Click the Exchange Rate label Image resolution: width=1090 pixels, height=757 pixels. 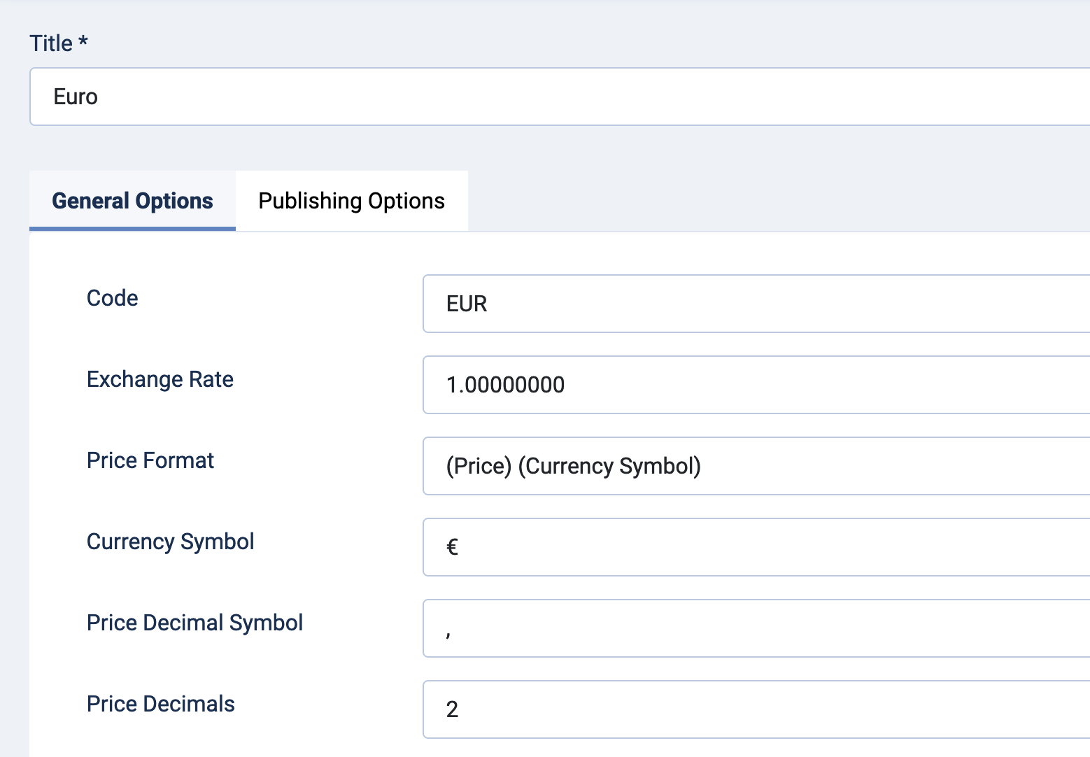point(160,379)
